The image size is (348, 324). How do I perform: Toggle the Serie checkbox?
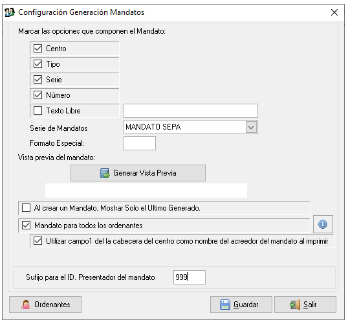click(38, 80)
